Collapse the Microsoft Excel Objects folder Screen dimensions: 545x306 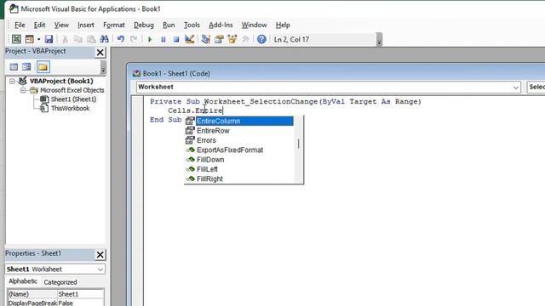click(23, 90)
